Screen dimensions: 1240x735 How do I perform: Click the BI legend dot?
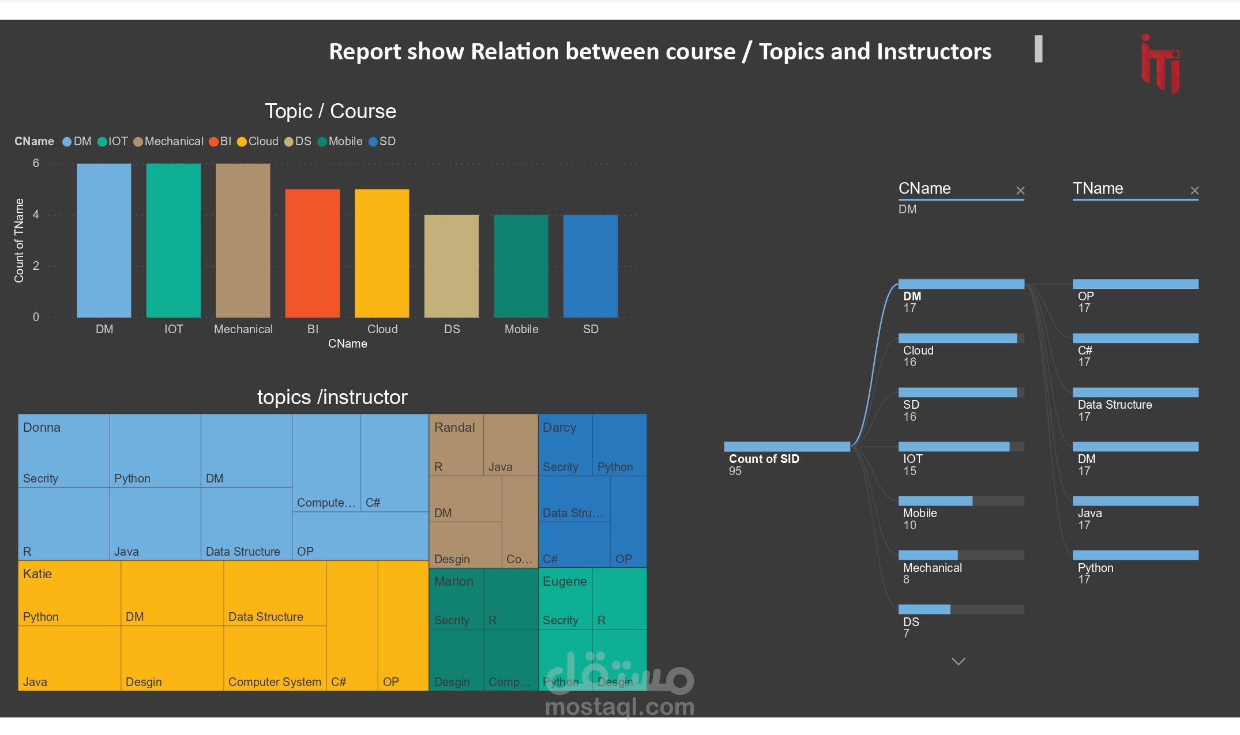point(215,141)
